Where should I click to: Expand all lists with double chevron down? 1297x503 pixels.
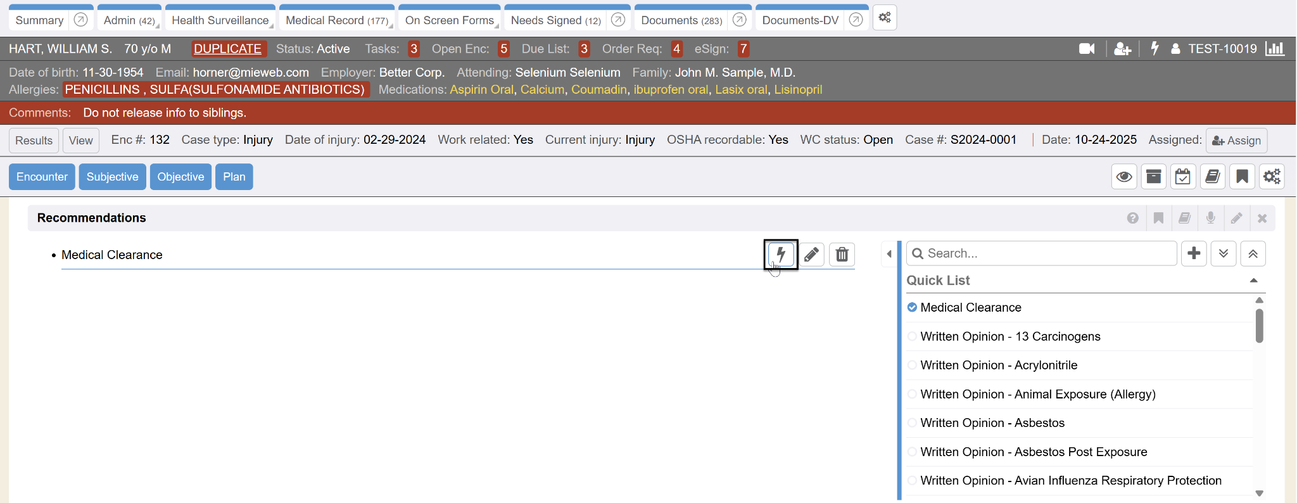click(1224, 253)
